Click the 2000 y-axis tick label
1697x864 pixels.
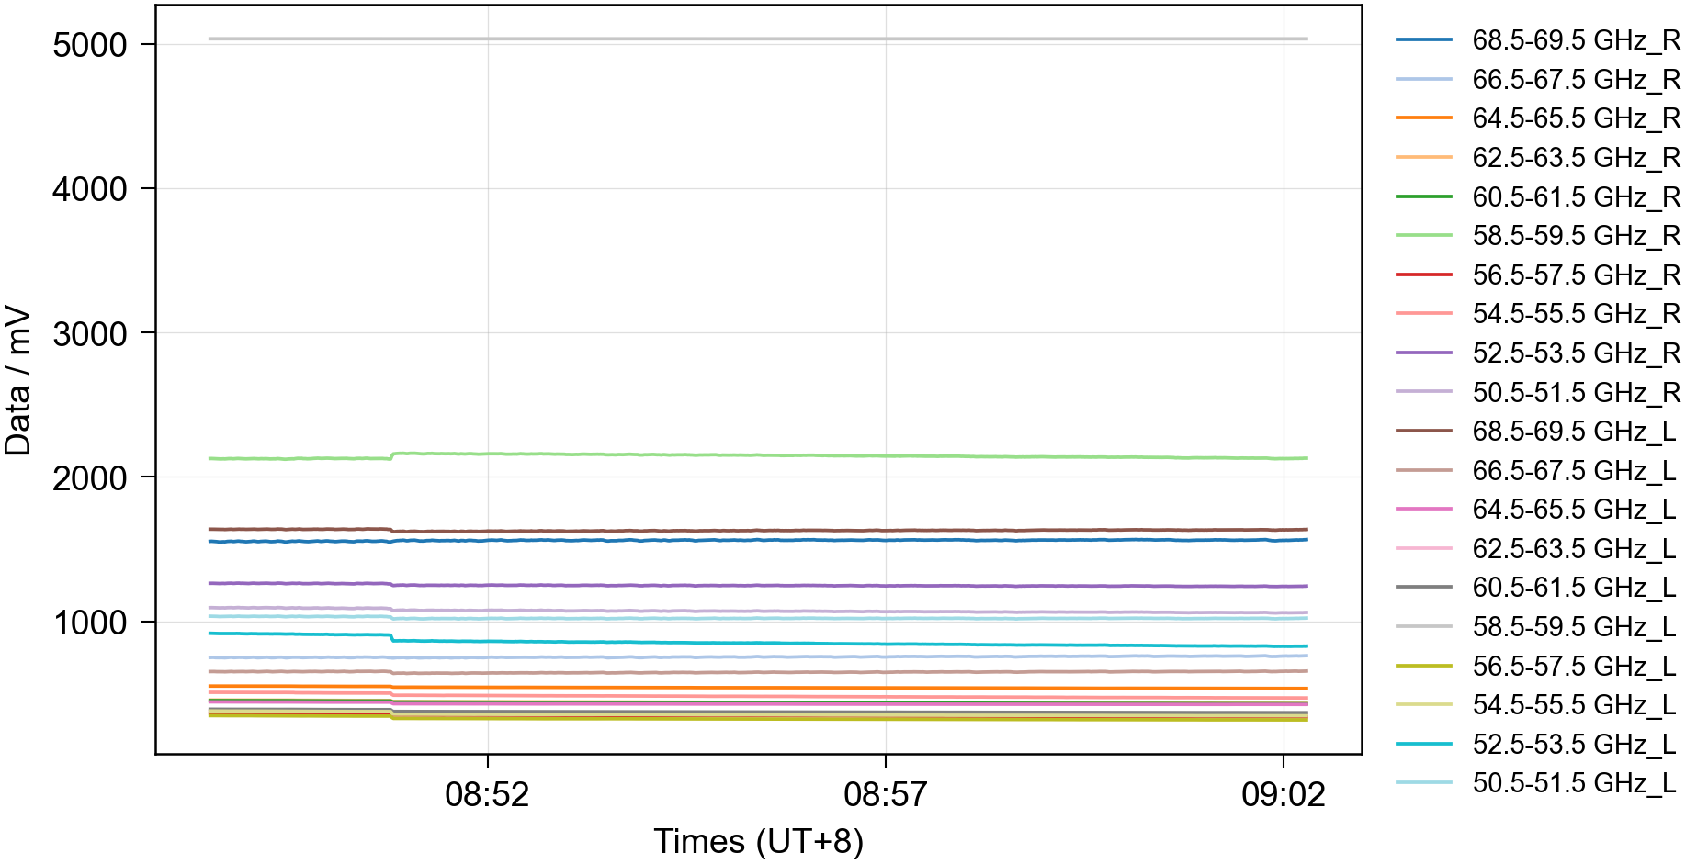click(90, 478)
